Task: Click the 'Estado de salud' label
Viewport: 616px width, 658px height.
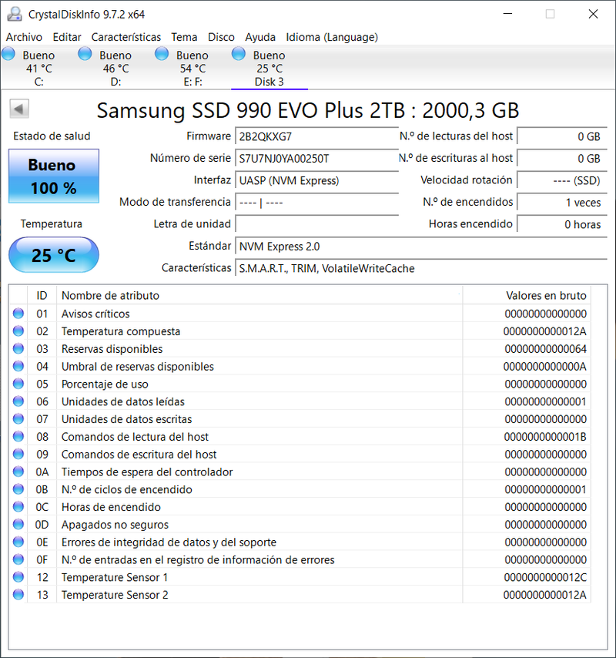Action: (x=52, y=136)
